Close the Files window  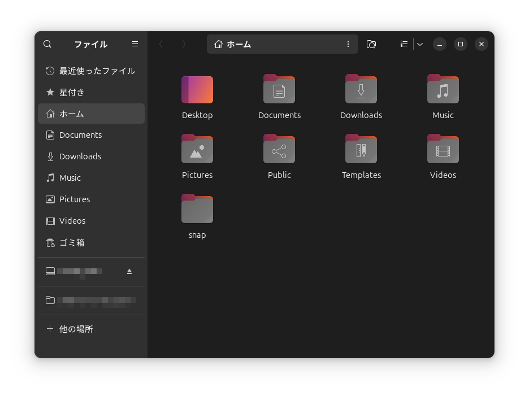(x=482, y=44)
